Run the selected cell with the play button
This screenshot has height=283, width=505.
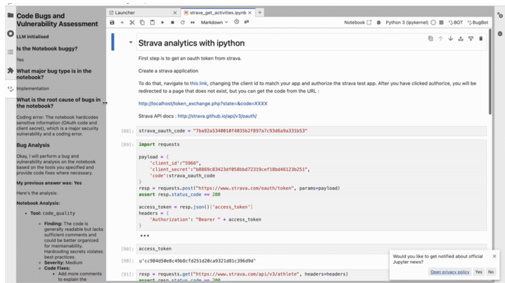[162, 22]
